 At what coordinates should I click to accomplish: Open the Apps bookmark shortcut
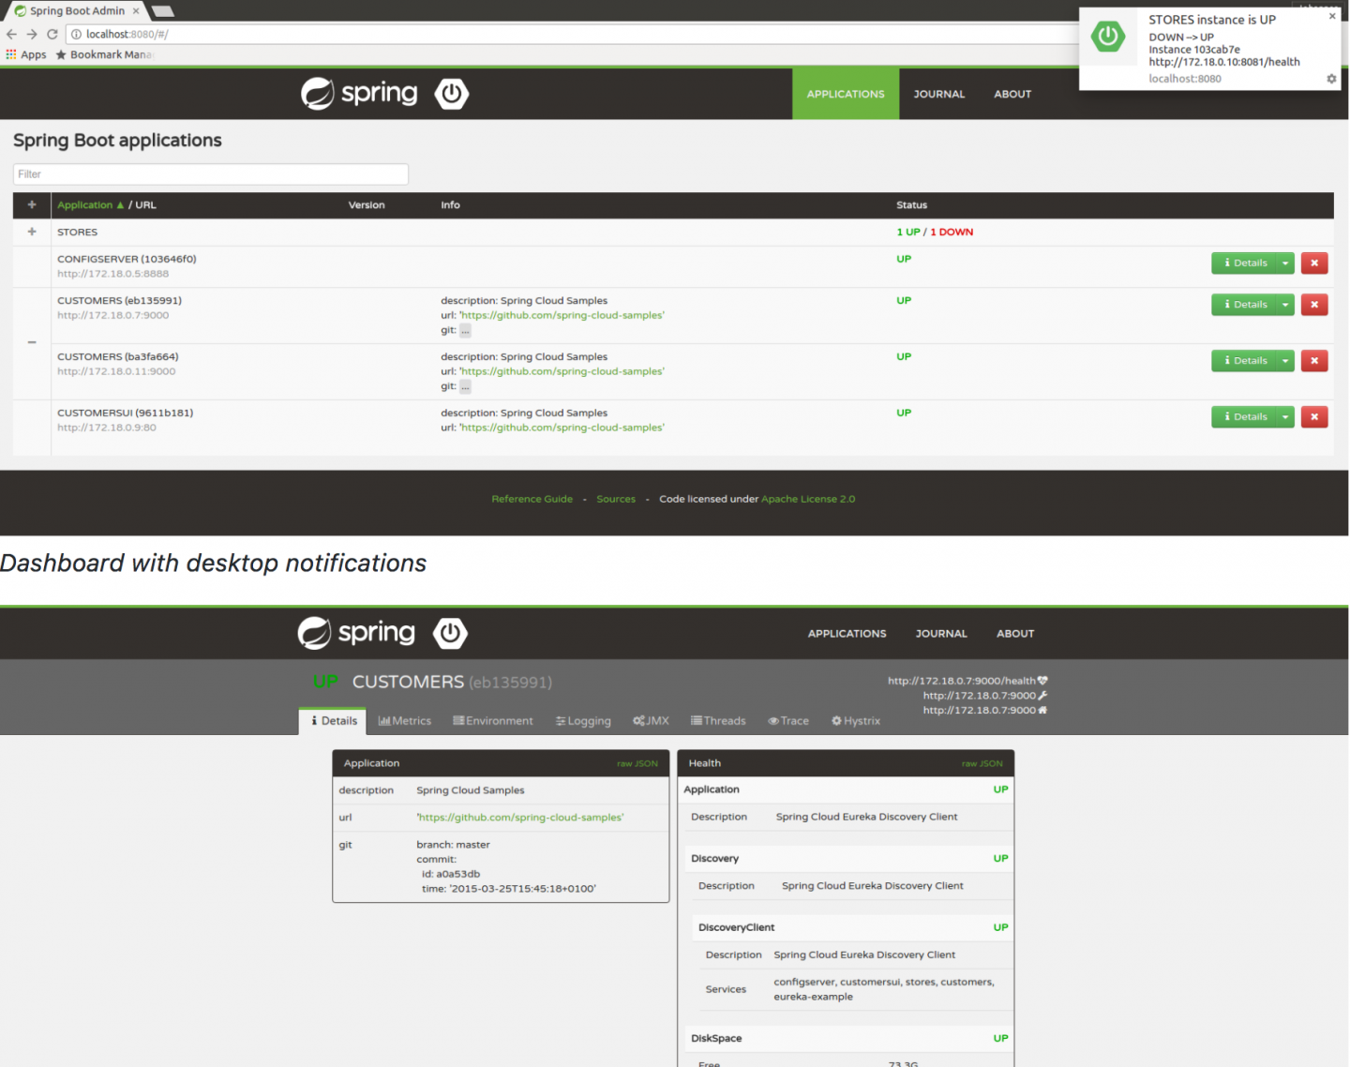26,54
